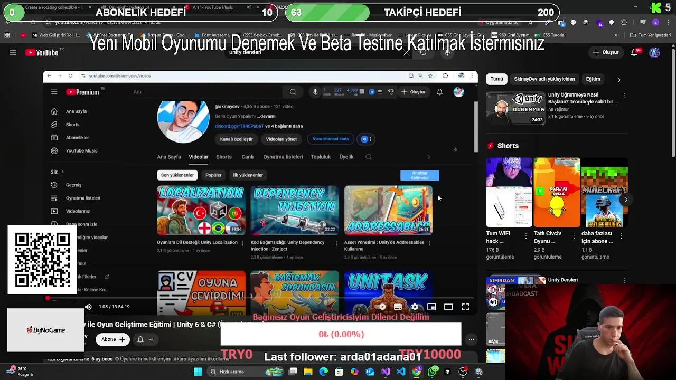Image resolution: width=676 pixels, height=380 pixels.
Task: Select 'Son yüklenenler' sort chip
Action: coord(177,175)
